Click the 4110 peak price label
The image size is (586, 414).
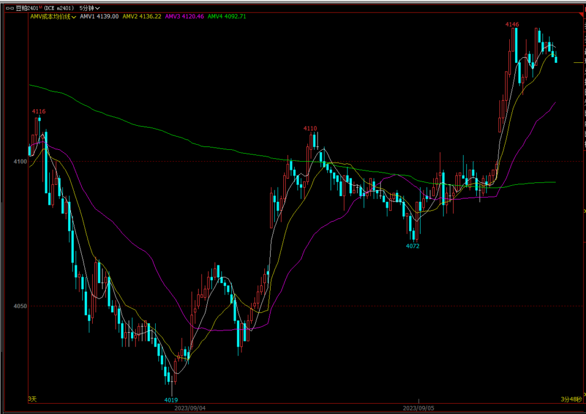point(310,129)
